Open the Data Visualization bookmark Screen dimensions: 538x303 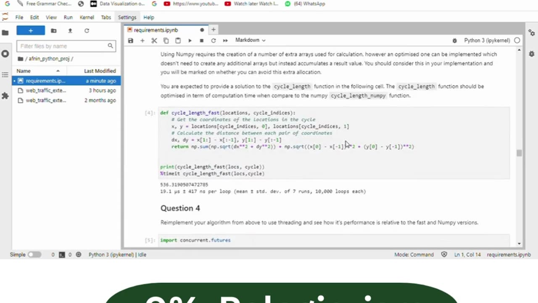pos(117,4)
